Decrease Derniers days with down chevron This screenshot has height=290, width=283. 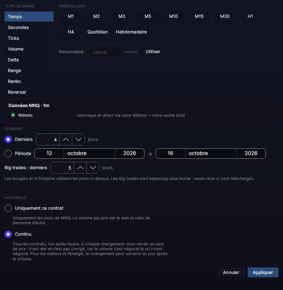tap(78, 139)
